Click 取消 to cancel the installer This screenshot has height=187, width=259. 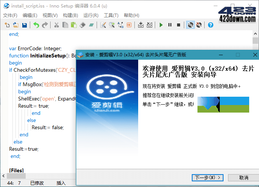pos(244,178)
